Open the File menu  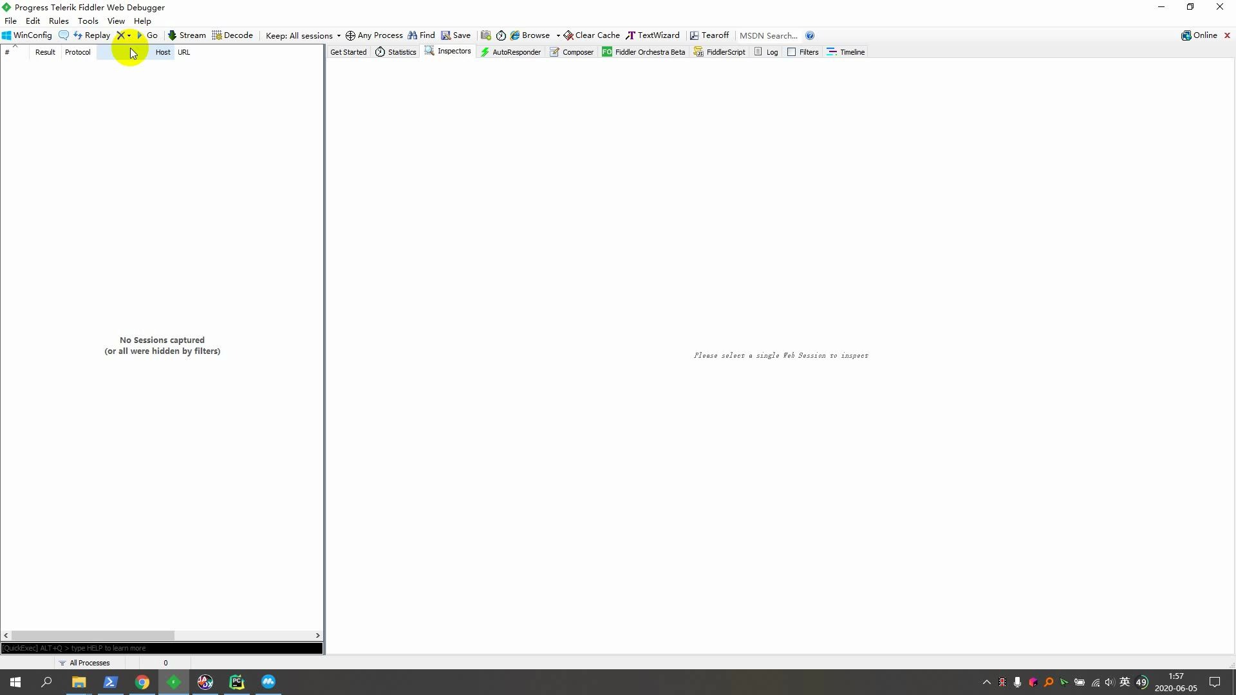pos(11,21)
